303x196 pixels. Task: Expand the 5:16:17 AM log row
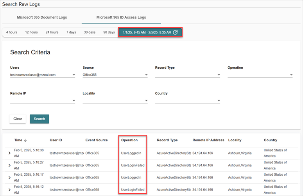pos(10,177)
